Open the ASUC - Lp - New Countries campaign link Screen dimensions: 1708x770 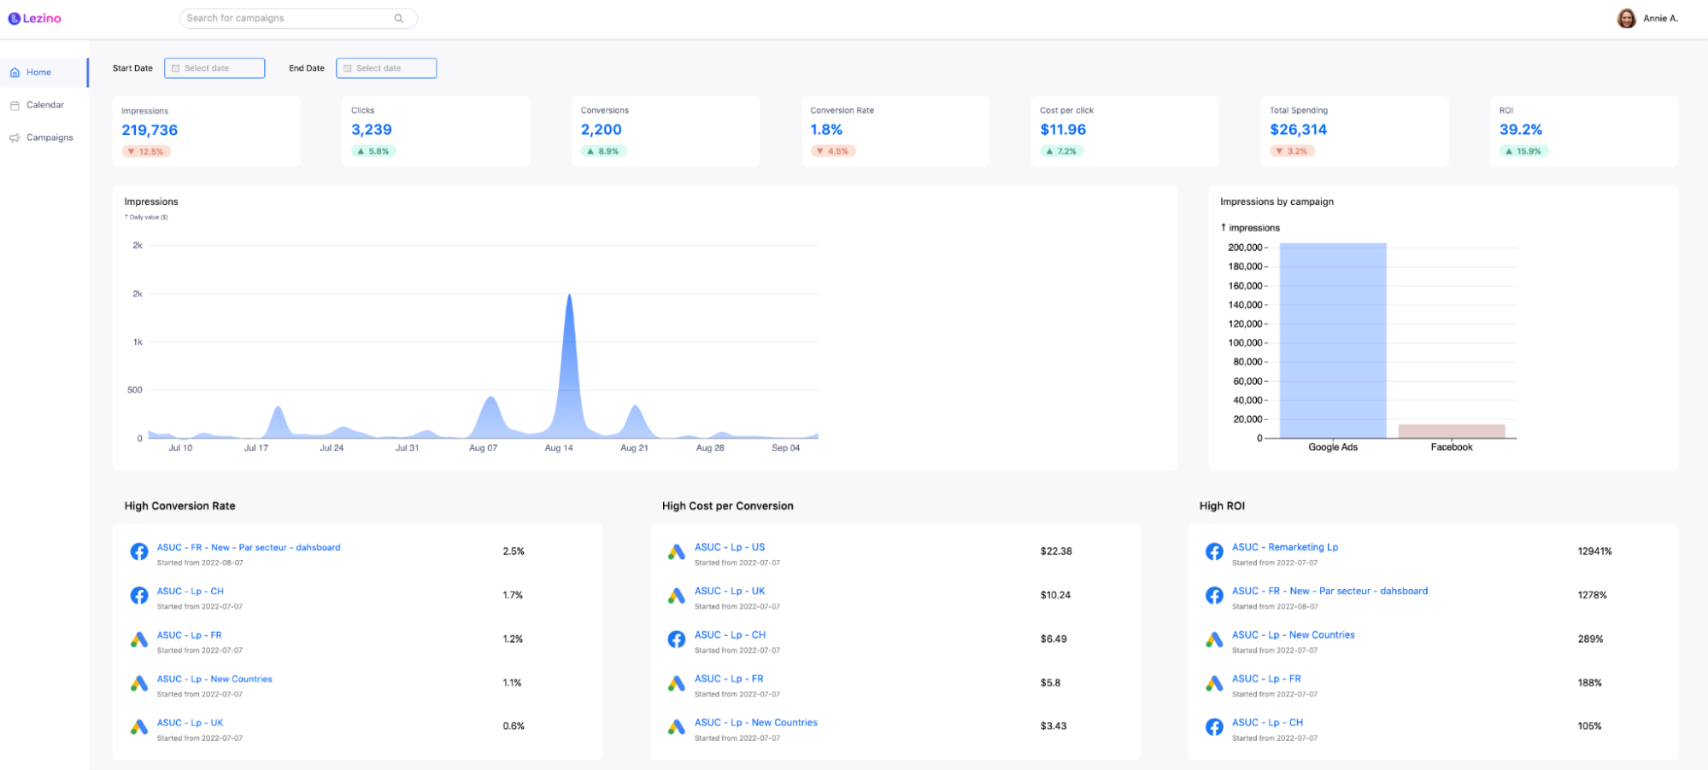[x=214, y=679]
